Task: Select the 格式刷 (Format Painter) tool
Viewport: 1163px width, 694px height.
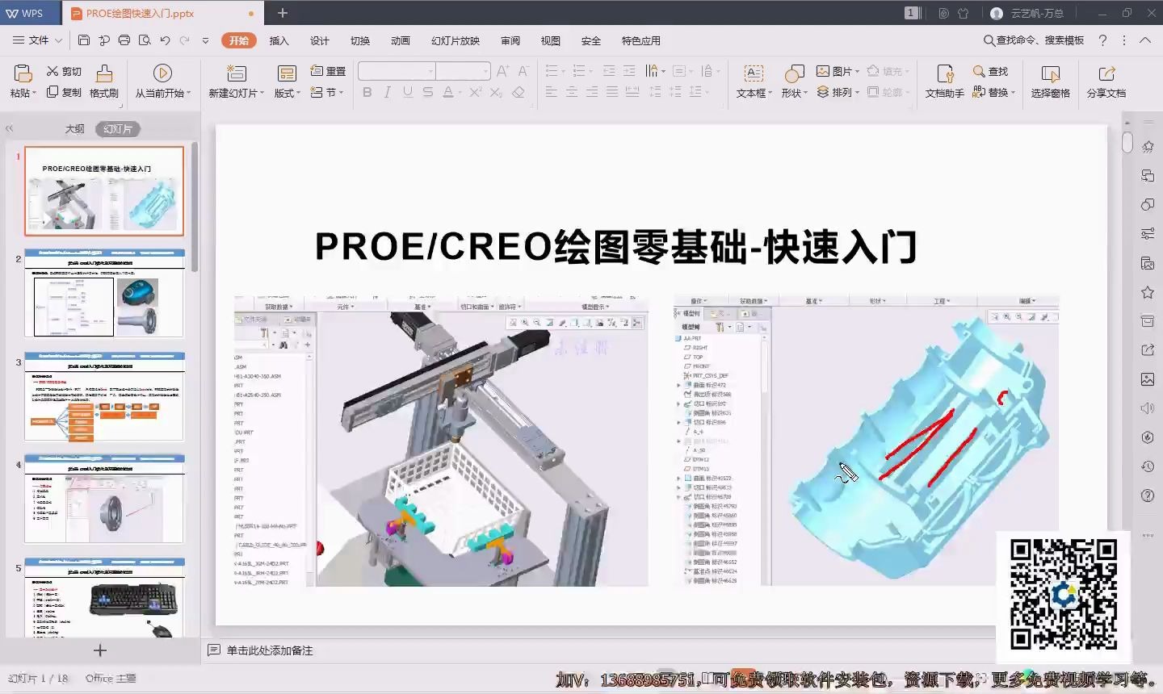Action: (104, 82)
